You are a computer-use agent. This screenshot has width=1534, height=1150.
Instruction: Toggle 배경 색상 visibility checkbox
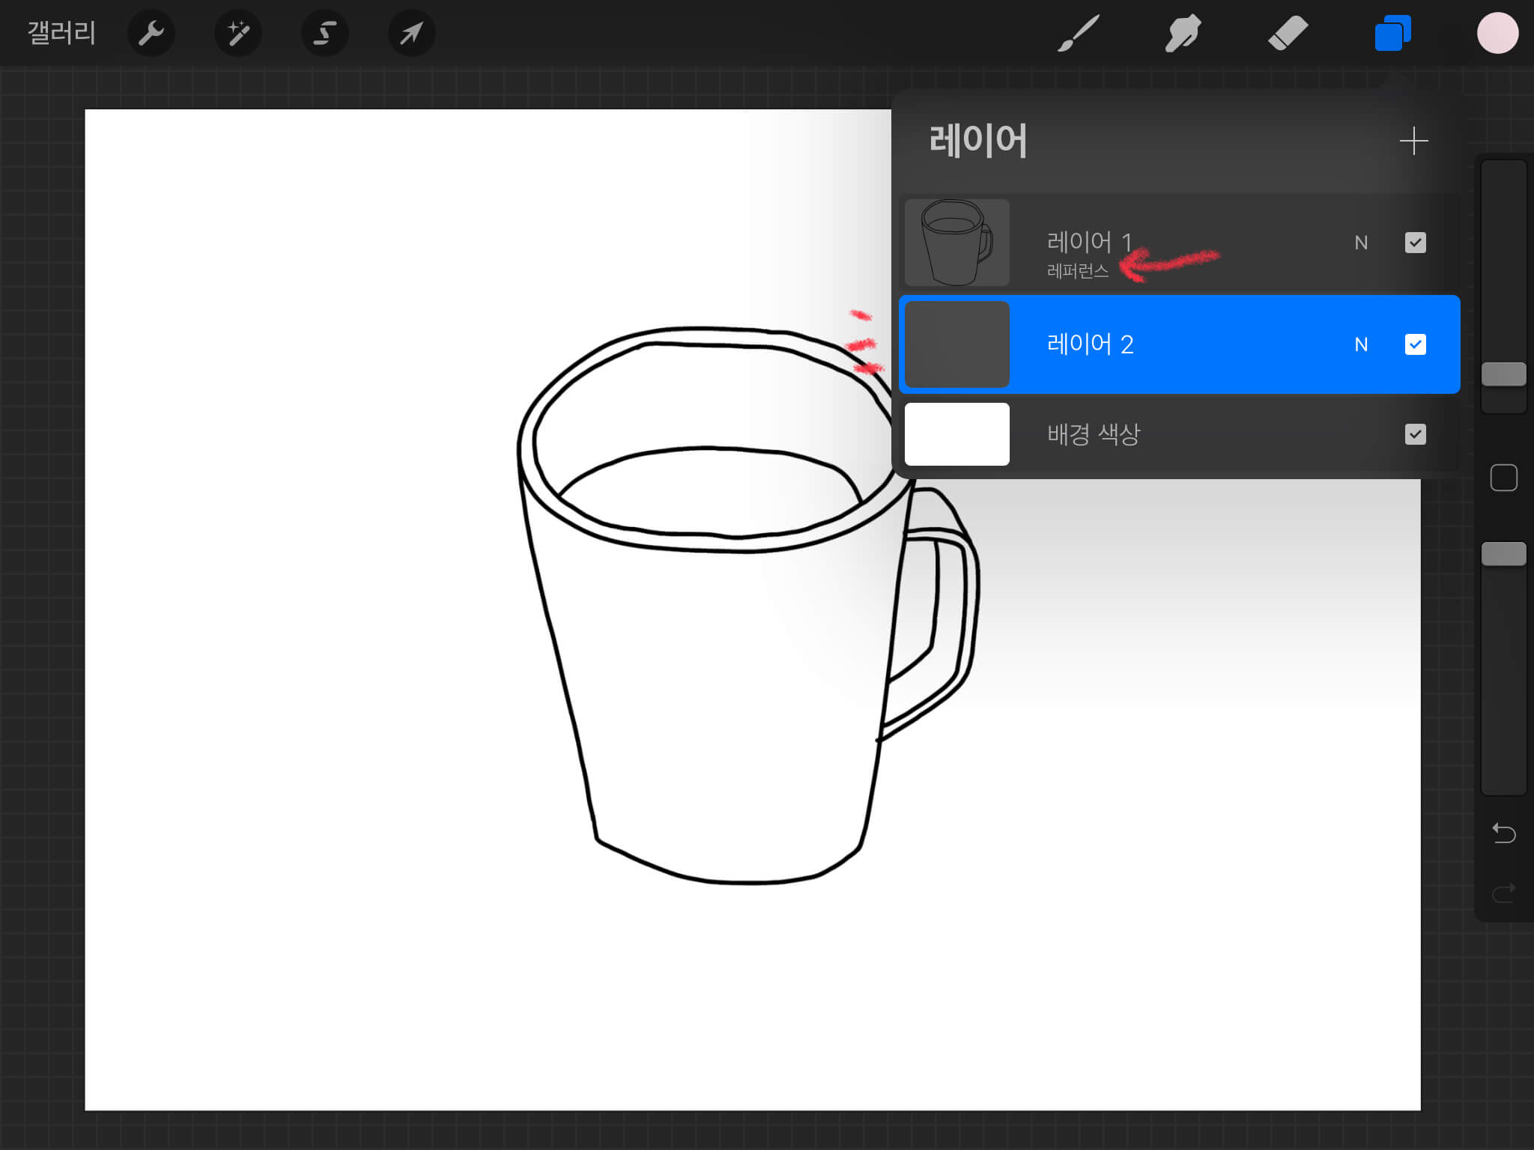tap(1415, 434)
